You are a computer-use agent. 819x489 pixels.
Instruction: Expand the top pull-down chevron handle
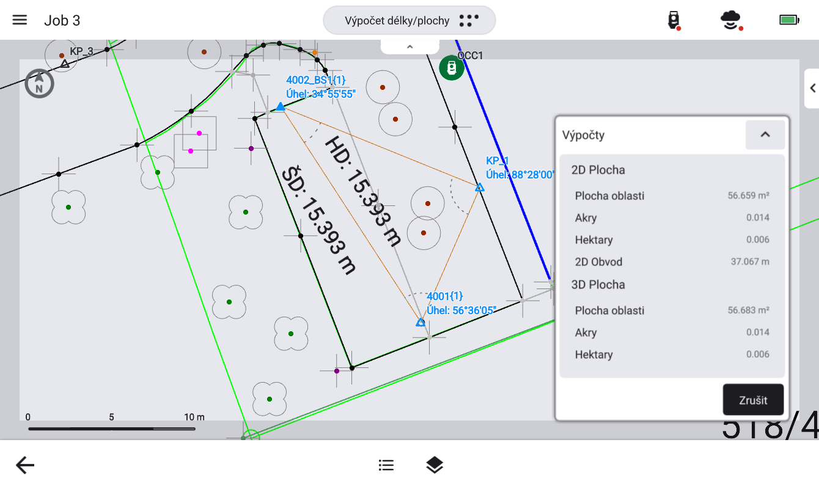pyautogui.click(x=410, y=46)
